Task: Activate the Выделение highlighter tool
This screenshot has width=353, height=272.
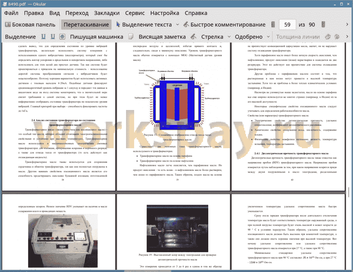Action: 20,37
